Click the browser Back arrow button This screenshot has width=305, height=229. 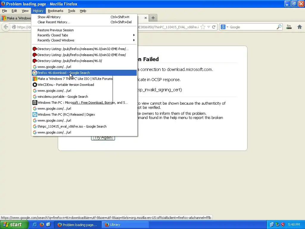tap(6, 27)
